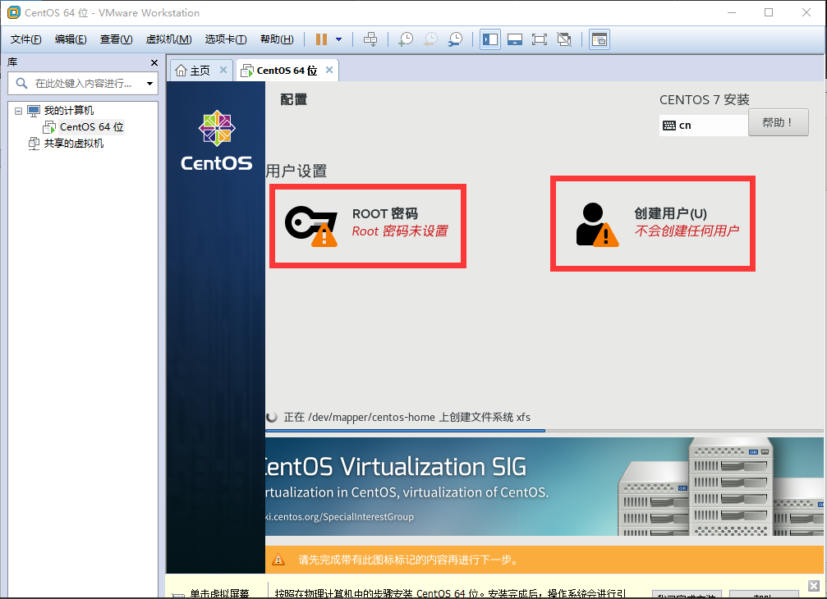The height and width of the screenshot is (599, 827).
Task: Select 我的计算机 in the library tree
Action: [x=68, y=111]
